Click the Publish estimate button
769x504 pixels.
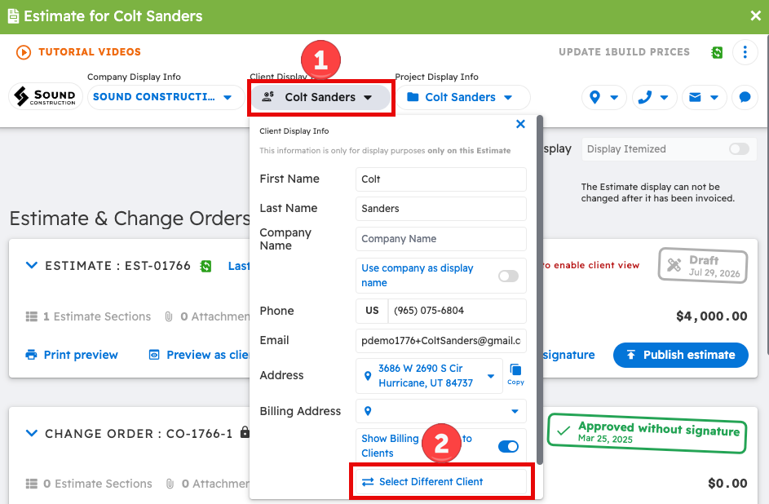(680, 355)
